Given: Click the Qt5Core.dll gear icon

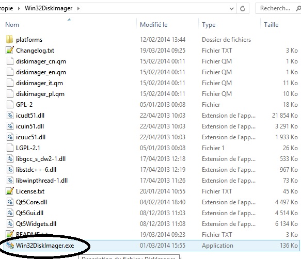Looking at the screenshot, I should (10, 202).
